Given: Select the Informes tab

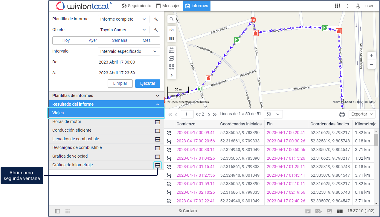Looking at the screenshot, I should coord(196,6).
